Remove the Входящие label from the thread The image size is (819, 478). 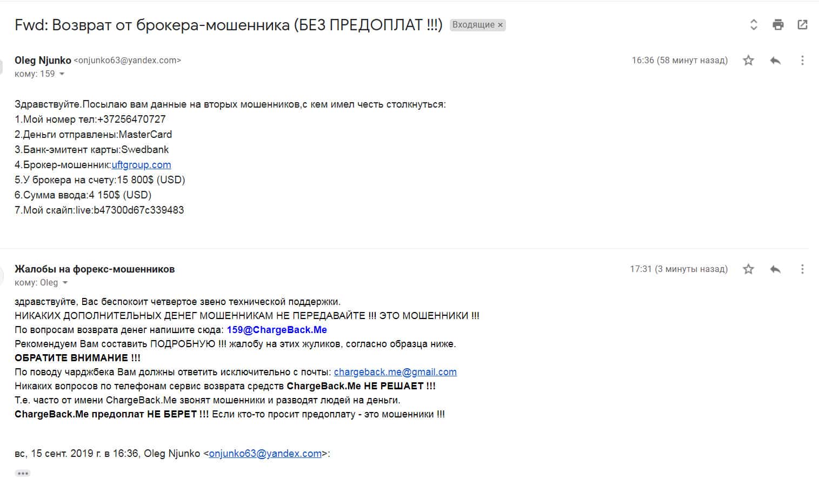[x=501, y=25]
